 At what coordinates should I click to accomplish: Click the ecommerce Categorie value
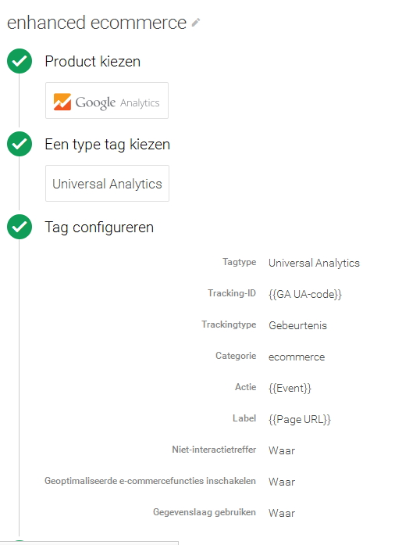coord(297,357)
